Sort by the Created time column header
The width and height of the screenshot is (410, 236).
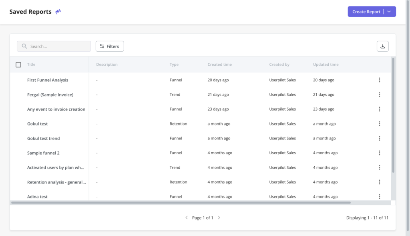(219, 65)
